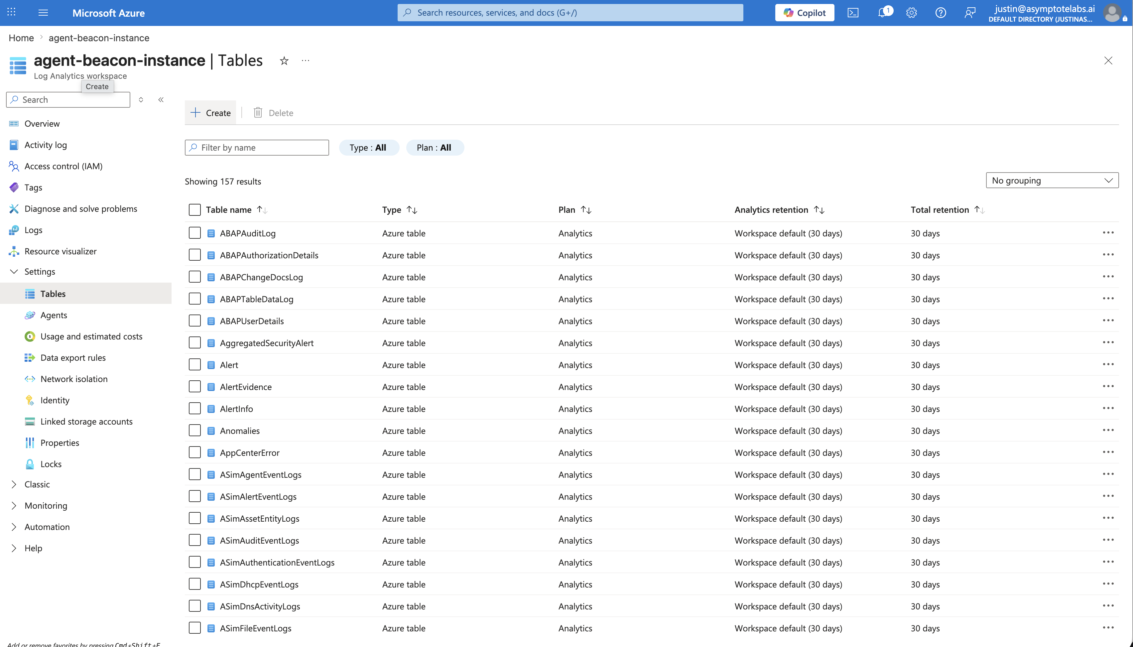
Task: Focus the sidebar Search field
Action: click(x=68, y=99)
